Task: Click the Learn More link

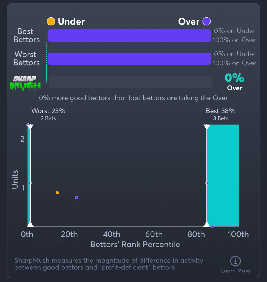Action: (x=236, y=270)
